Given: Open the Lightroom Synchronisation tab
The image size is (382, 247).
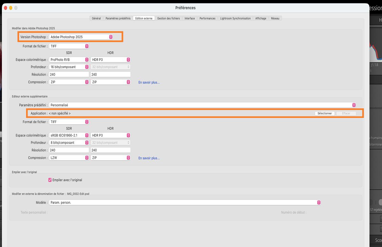Looking at the screenshot, I should tap(235, 18).
